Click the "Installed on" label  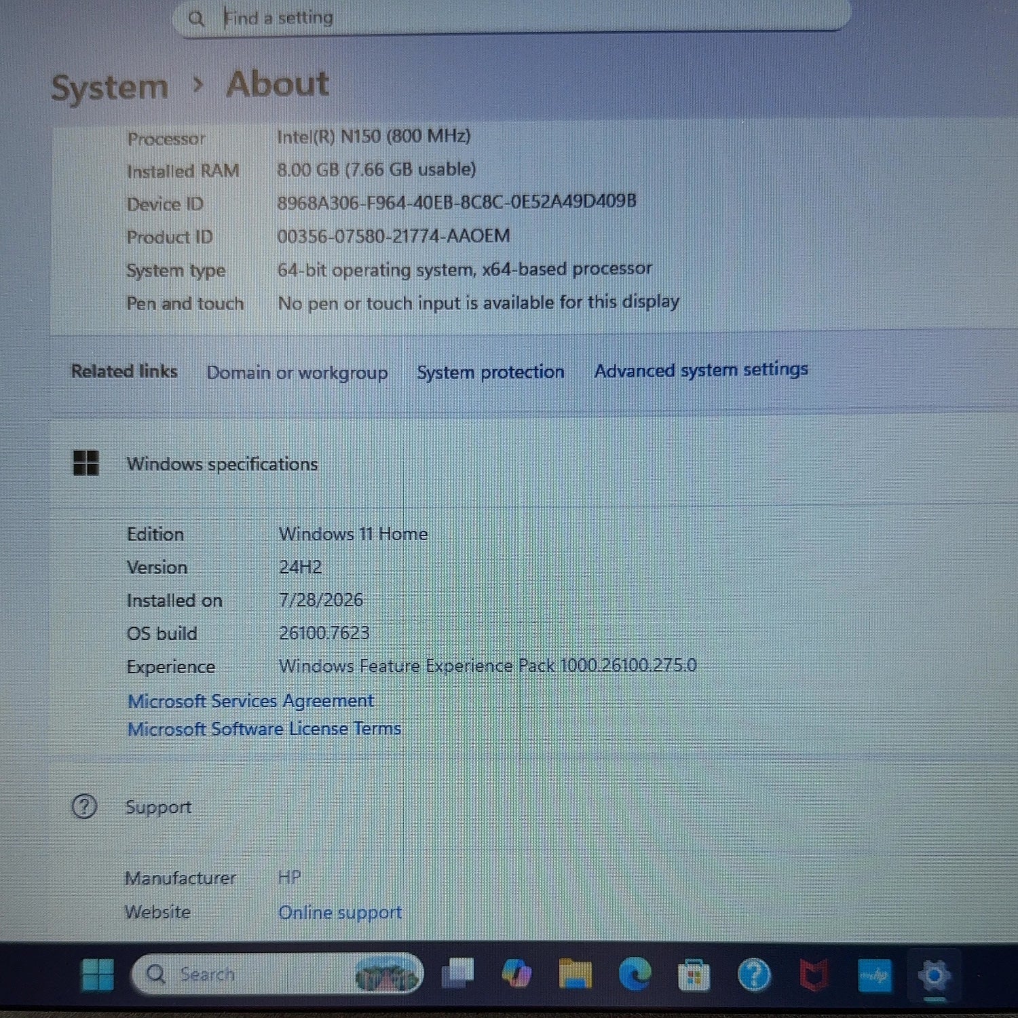pos(174,601)
